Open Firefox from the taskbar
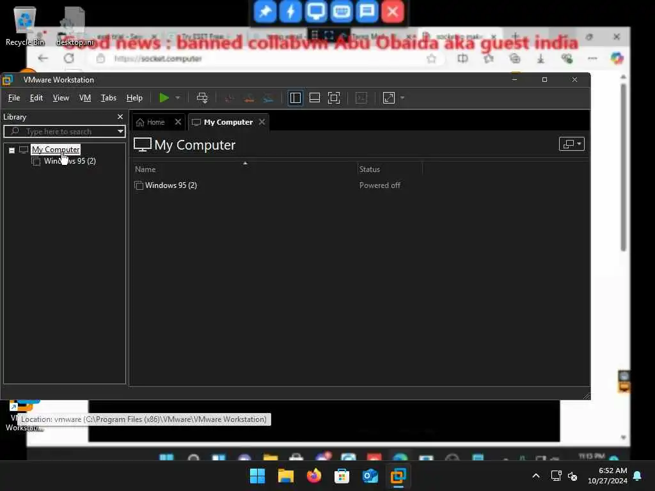Viewport: 655px width, 491px height. (313, 476)
